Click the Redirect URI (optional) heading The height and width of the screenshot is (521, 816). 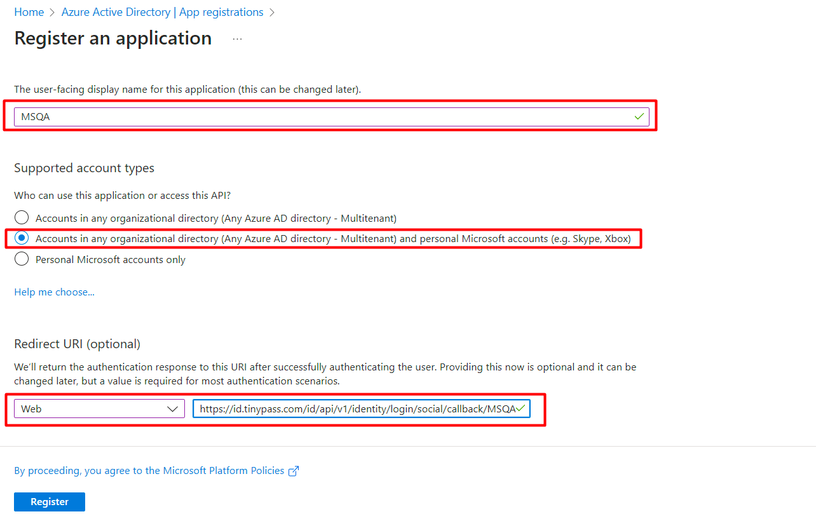tap(77, 344)
